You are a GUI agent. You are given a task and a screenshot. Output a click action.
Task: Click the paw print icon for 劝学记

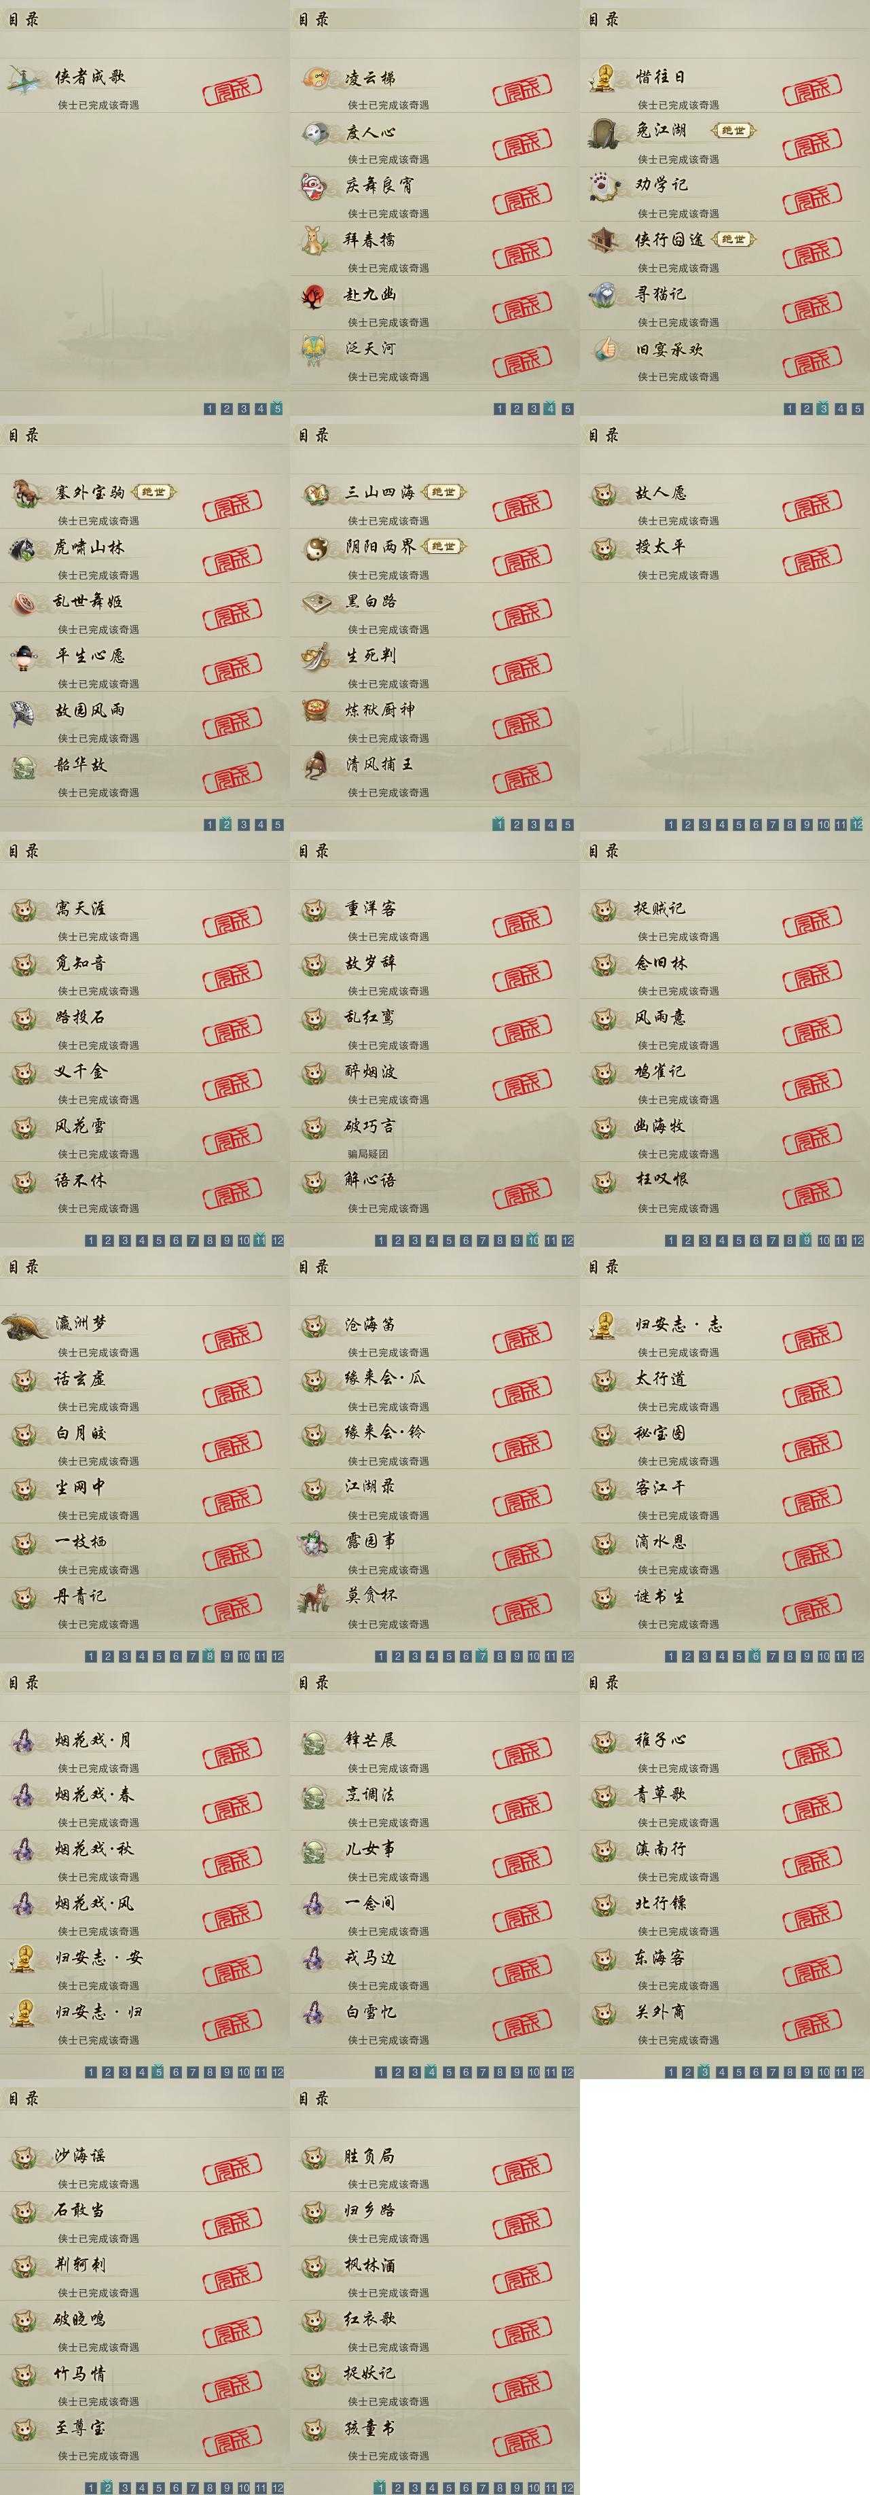(x=605, y=185)
